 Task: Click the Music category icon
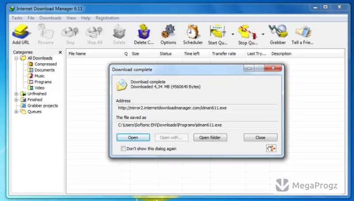[30, 76]
